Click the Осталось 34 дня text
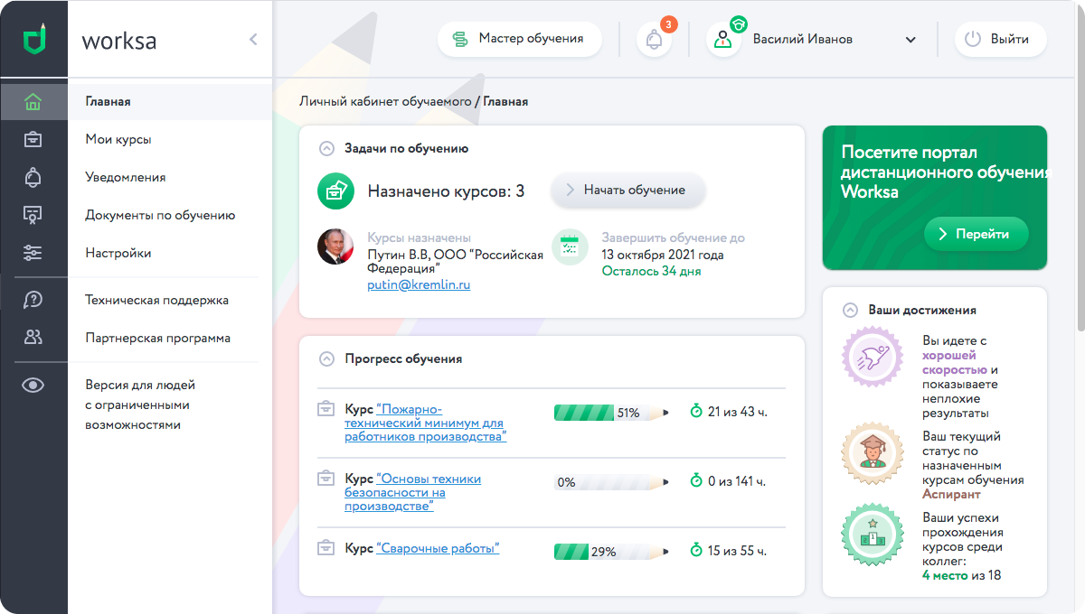 (x=651, y=271)
